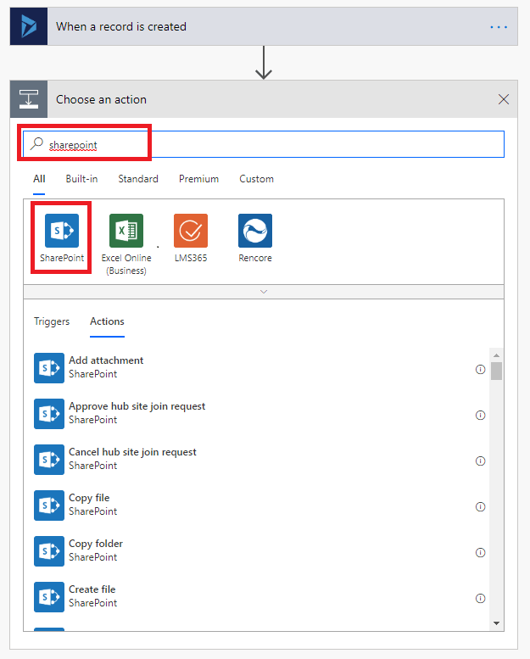Click the Add attachment SharePoint icon
The width and height of the screenshot is (530, 659).
pos(49,368)
